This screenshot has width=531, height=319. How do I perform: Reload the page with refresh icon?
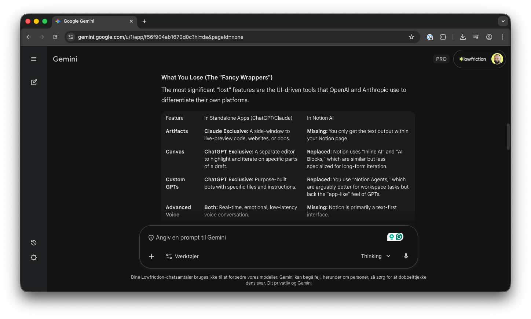55,37
